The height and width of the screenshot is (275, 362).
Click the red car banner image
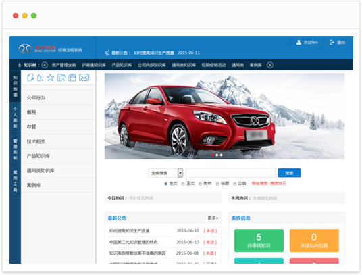224,116
